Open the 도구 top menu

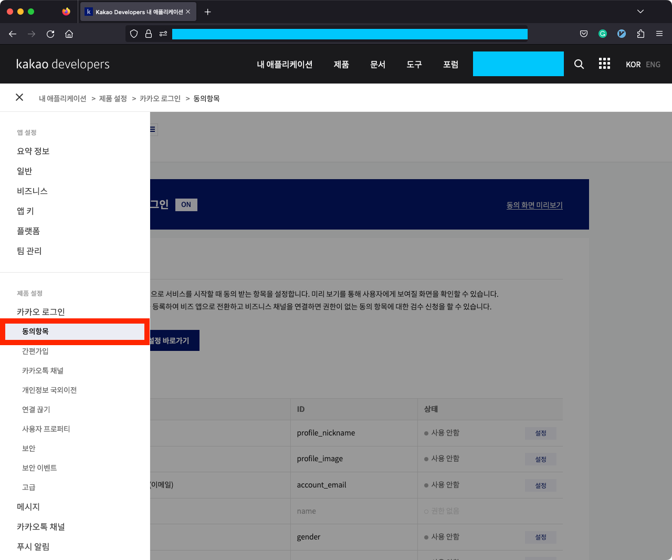pyautogui.click(x=414, y=64)
